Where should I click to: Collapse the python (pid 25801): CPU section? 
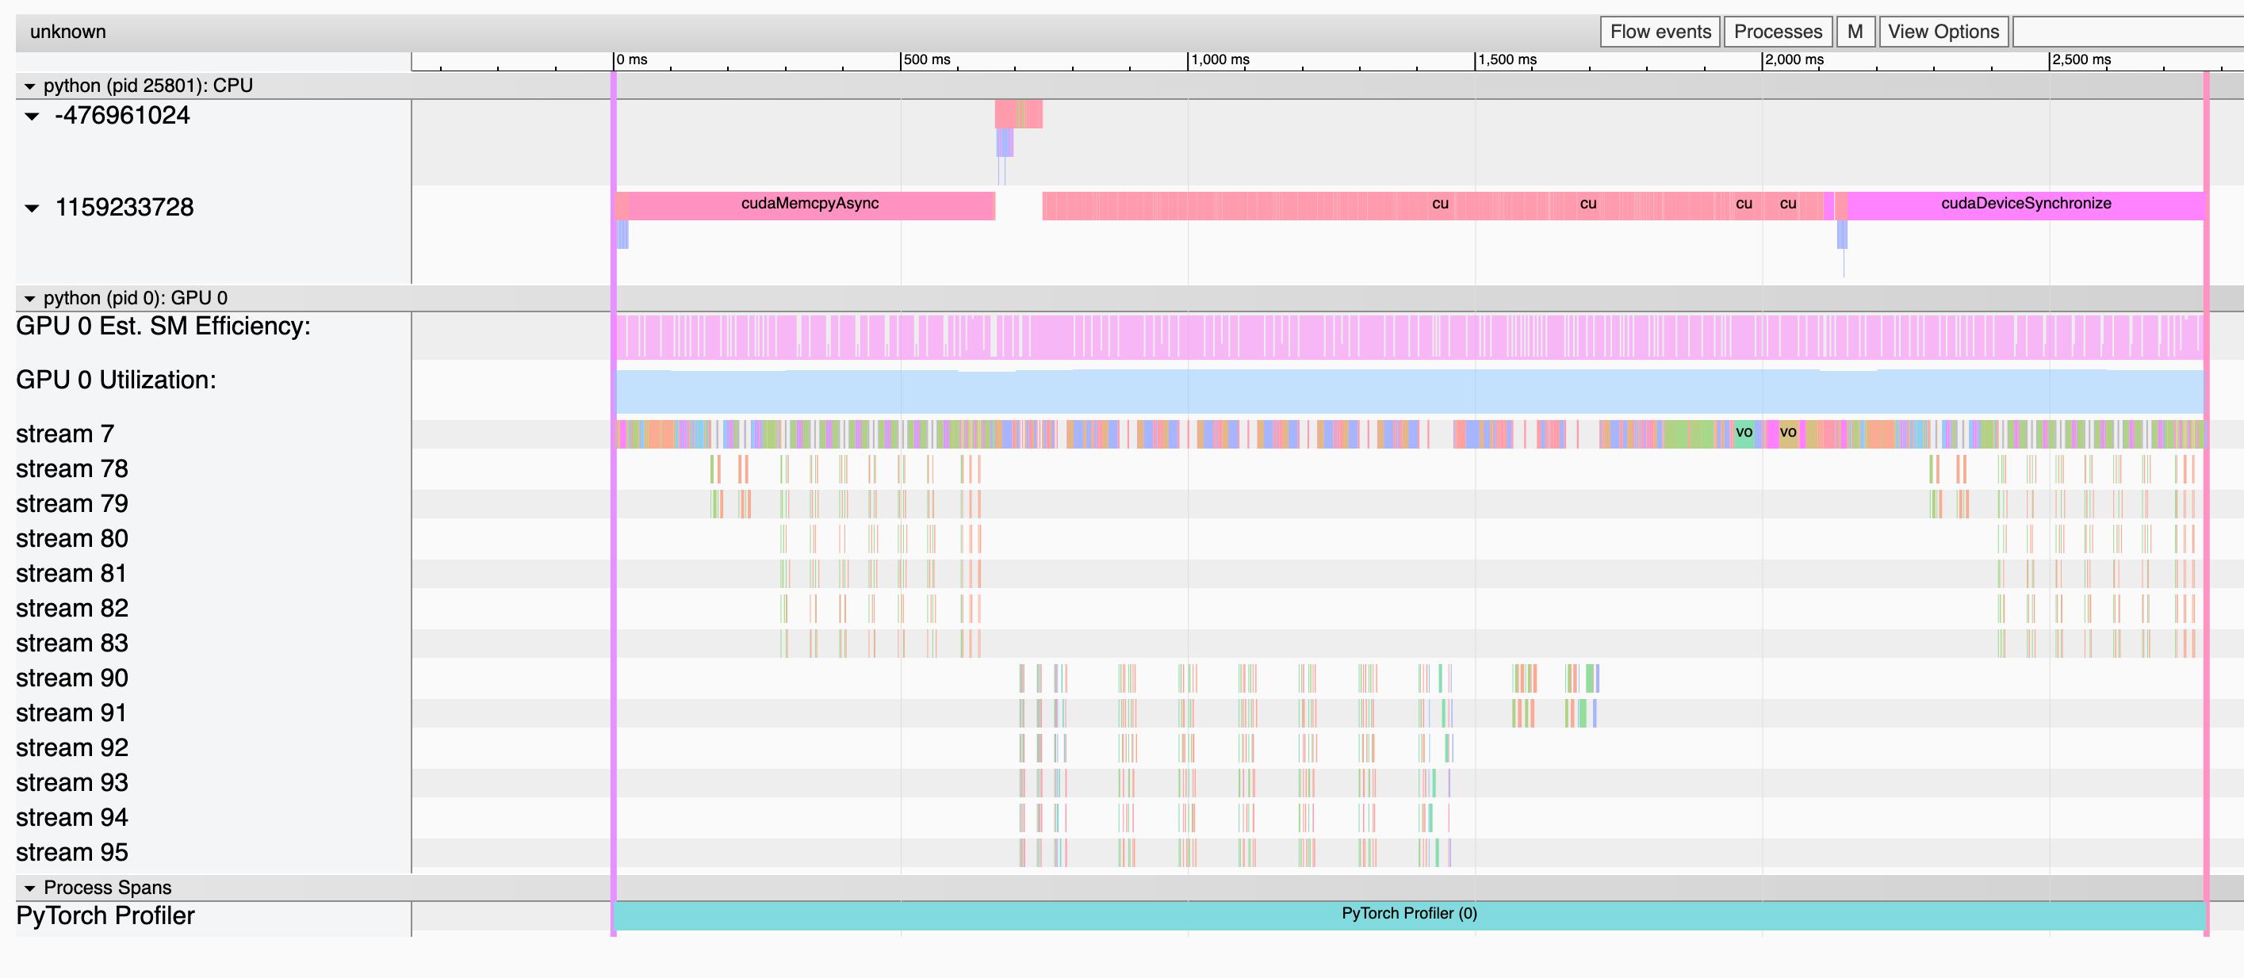tap(29, 86)
